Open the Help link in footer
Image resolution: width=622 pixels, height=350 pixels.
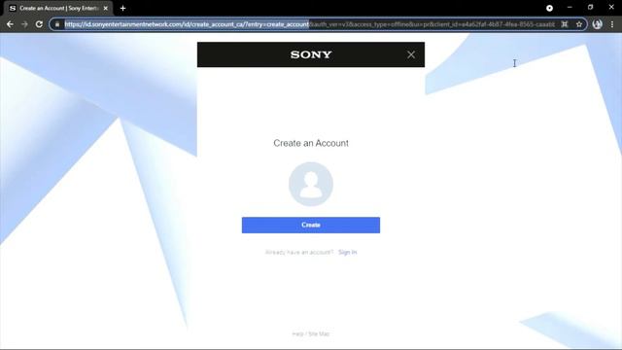coord(297,333)
